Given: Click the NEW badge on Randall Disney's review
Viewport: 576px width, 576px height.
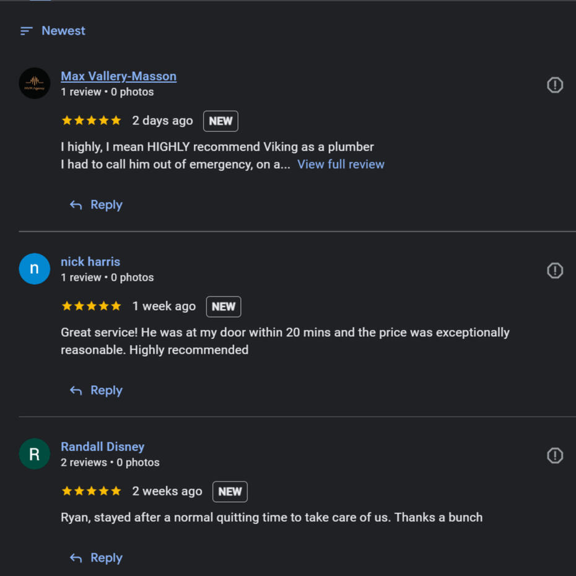Looking at the screenshot, I should click(230, 492).
